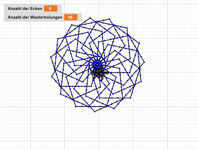Click the 'Anzahl der Ecken' variable label
The width and height of the screenshot is (198, 149).
(25, 9)
